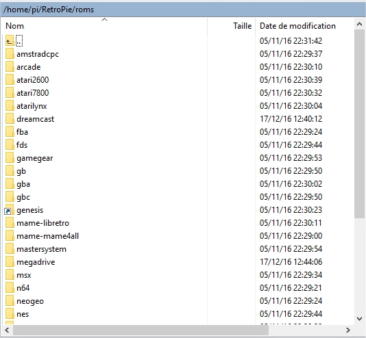Viewport: 366px width, 338px height.
Task: Click the atari2600 folder icon
Action: coord(10,80)
